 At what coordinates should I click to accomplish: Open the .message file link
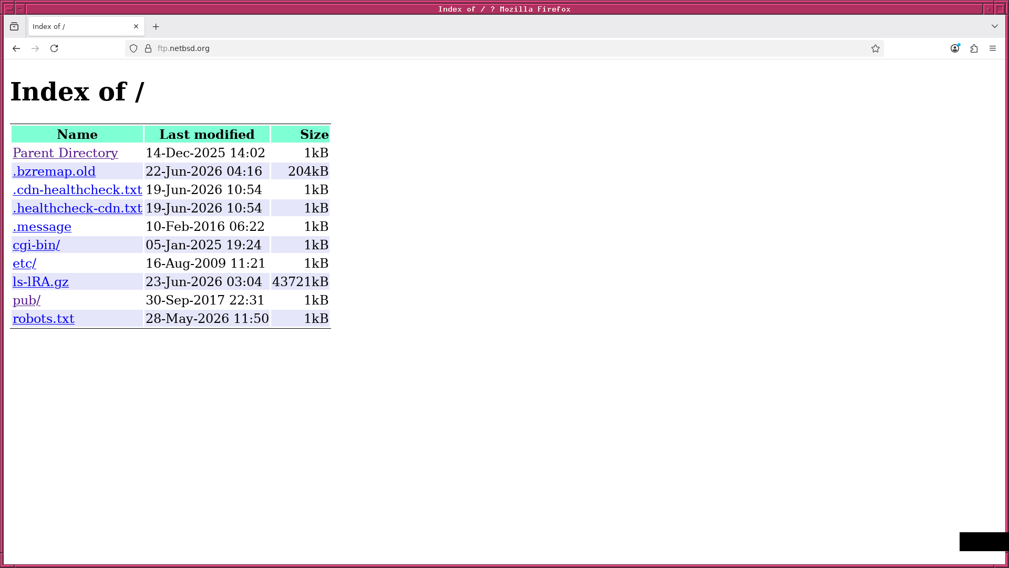pos(42,227)
